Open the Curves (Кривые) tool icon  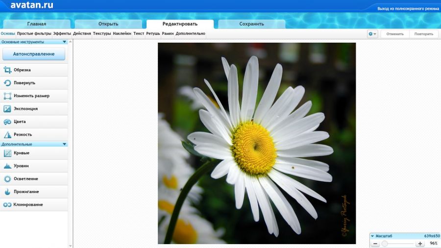coord(7,153)
